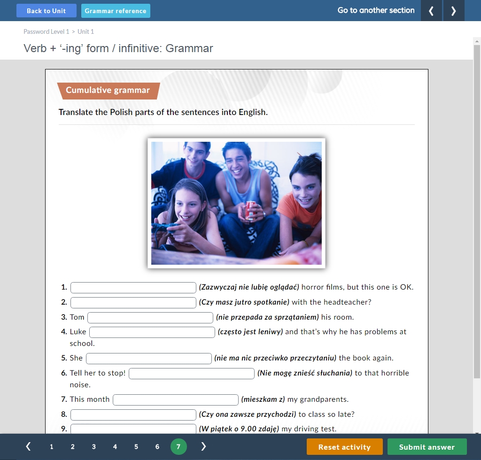Click the instruction 'Translate the Polish parts' text
Screen dimensions: 481x460
point(163,112)
